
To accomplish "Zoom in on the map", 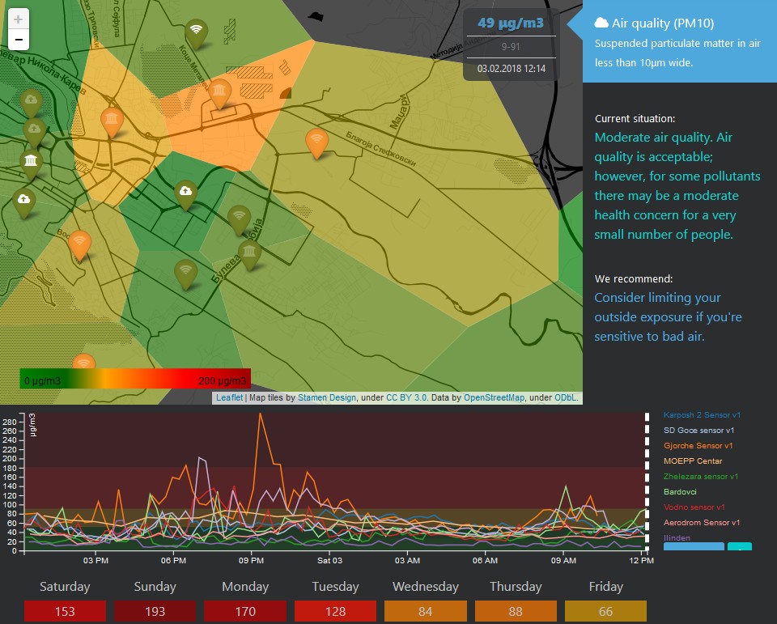I will pos(19,19).
